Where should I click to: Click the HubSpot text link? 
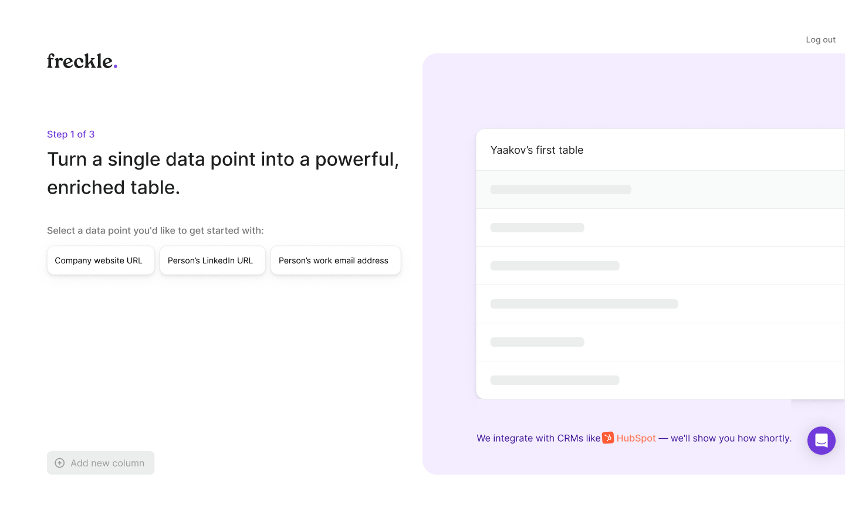tap(636, 438)
